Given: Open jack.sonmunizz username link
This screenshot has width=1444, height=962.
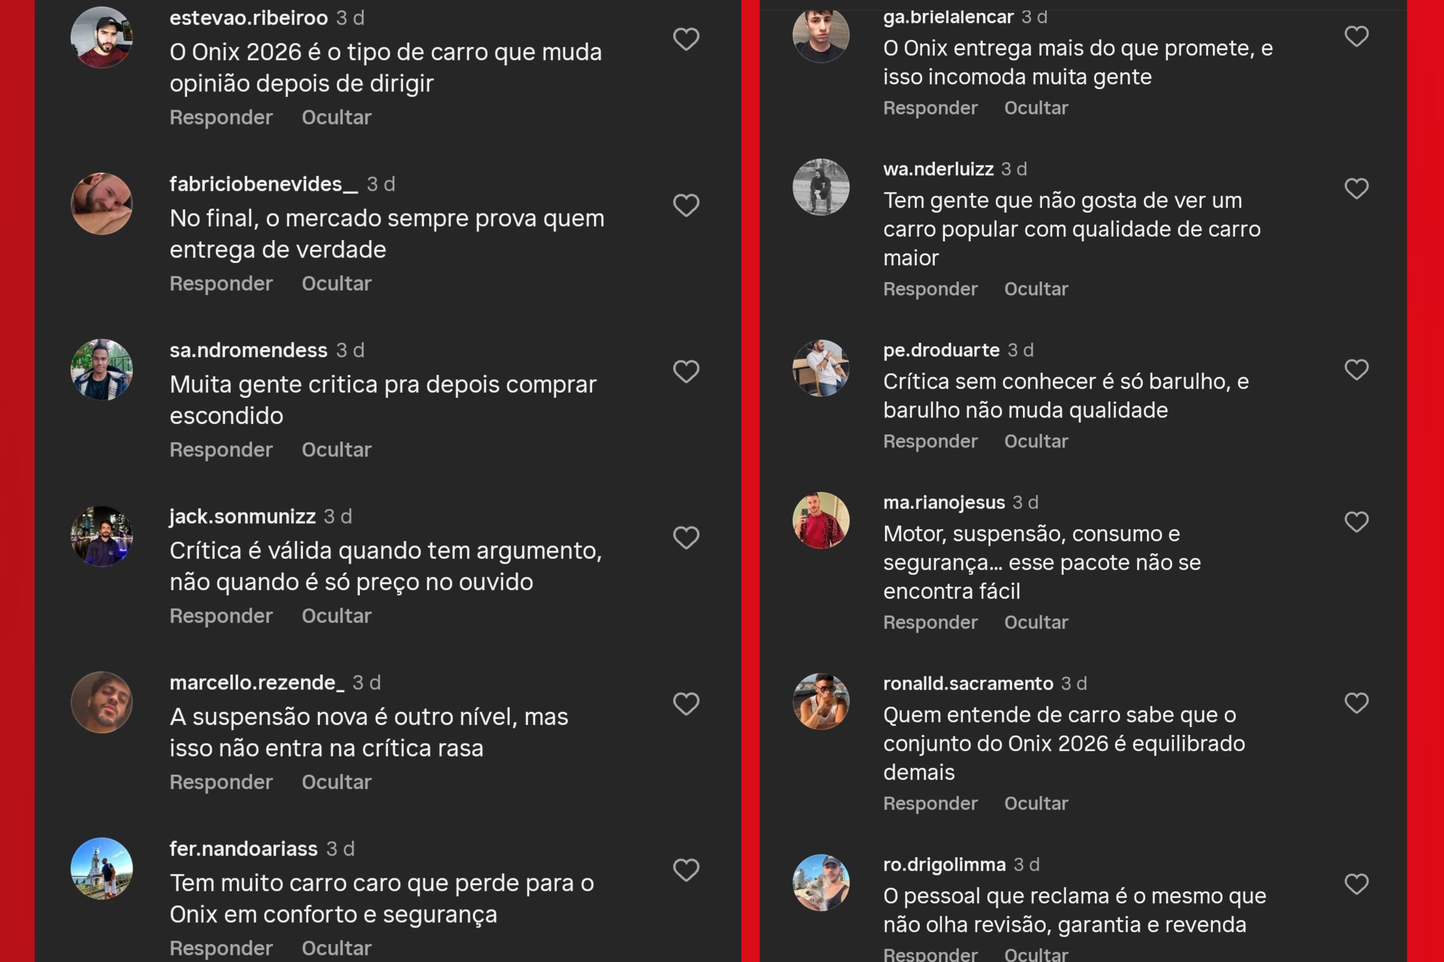Looking at the screenshot, I should point(243,517).
